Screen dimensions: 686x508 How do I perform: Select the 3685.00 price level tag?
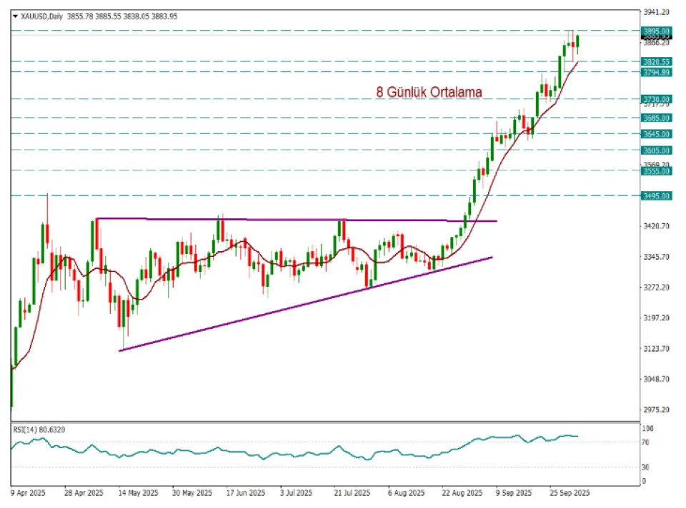pos(656,118)
